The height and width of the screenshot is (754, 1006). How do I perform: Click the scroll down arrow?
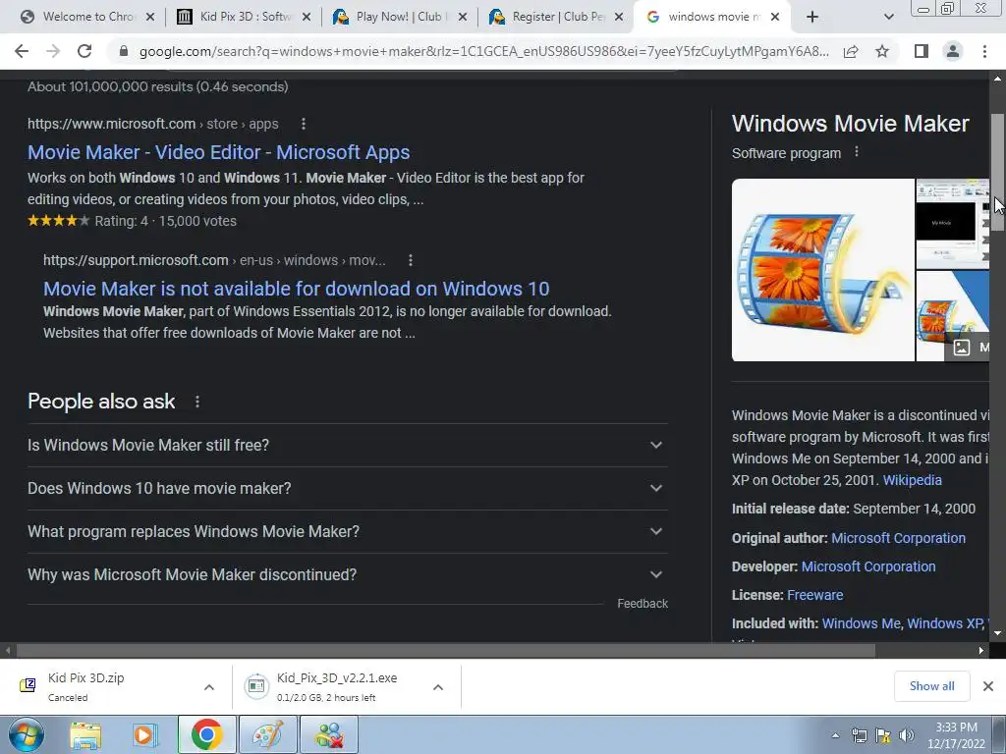click(997, 633)
